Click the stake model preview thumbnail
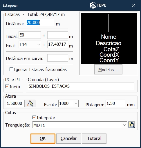141x148 pixels. point(109,38)
